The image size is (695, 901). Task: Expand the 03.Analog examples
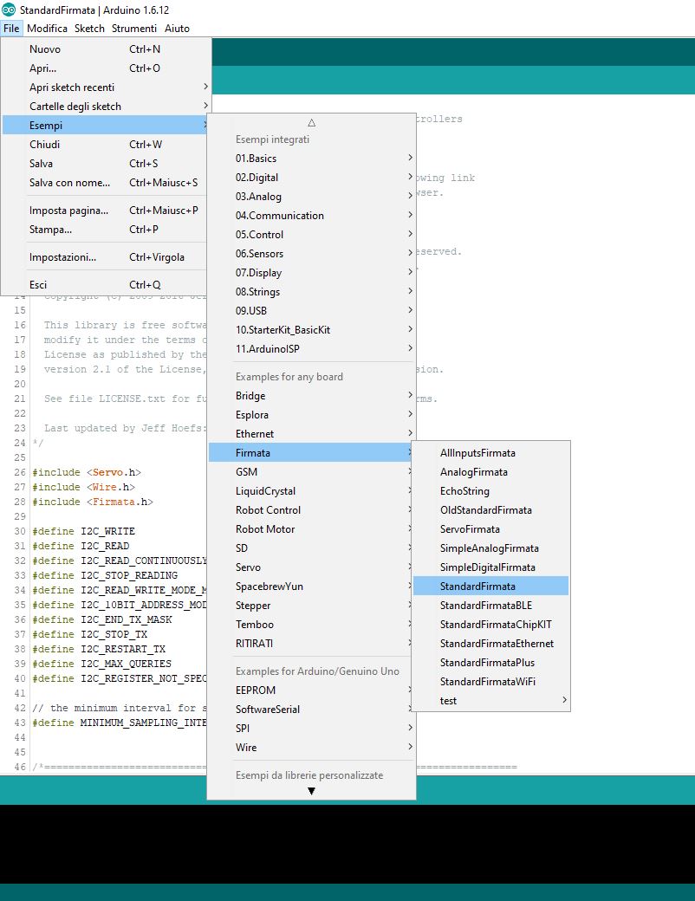(x=312, y=197)
